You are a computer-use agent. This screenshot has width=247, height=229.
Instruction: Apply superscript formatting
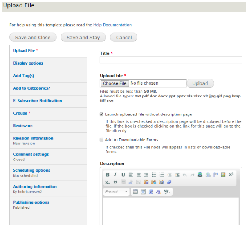click(x=231, y=175)
